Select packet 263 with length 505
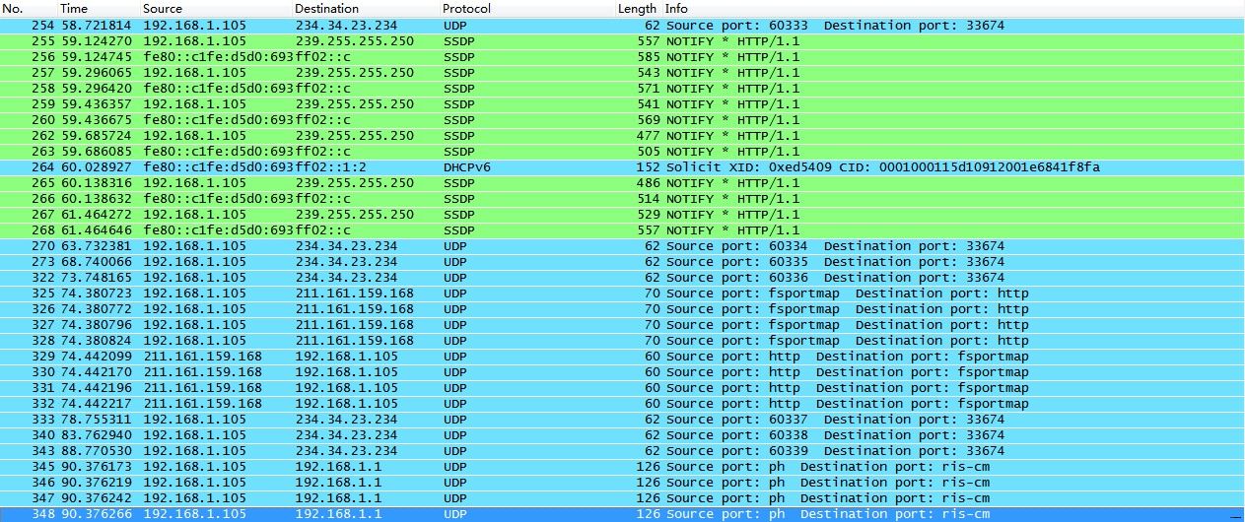 click(x=622, y=152)
